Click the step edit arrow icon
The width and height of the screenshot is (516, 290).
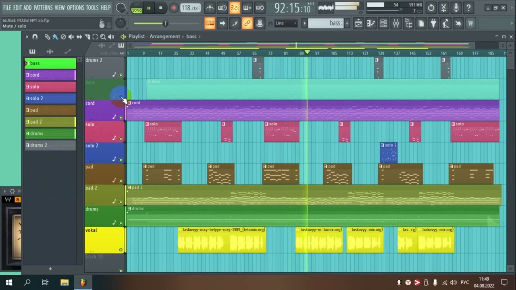[222, 23]
